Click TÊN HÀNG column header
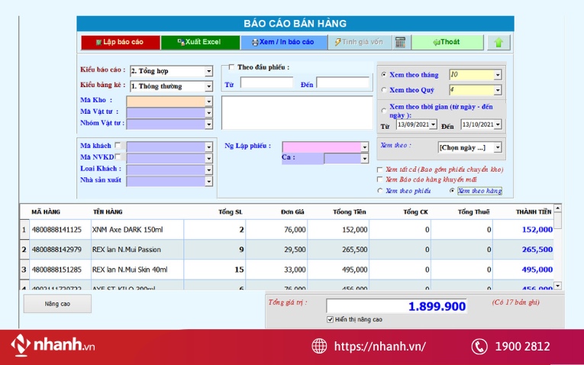Screen dimensions: 584x365 point(108,212)
